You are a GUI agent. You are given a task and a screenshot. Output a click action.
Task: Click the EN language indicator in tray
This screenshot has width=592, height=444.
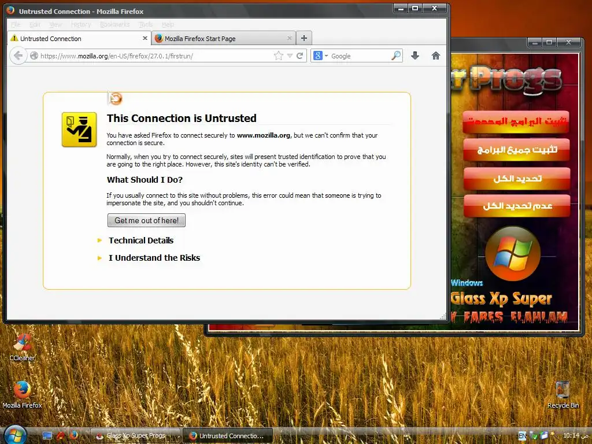[x=523, y=436]
